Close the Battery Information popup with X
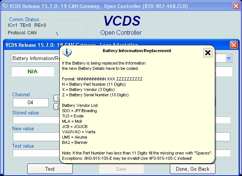This screenshot has height=176, width=242. 208,52
